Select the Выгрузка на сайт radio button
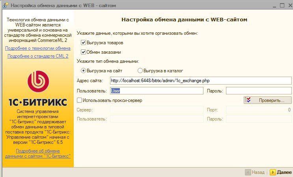This screenshot has width=293, height=177. pyautogui.click(x=83, y=71)
